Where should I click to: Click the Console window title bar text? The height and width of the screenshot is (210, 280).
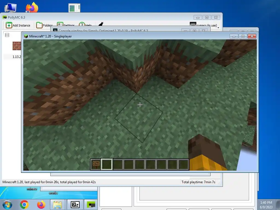tap(103, 30)
